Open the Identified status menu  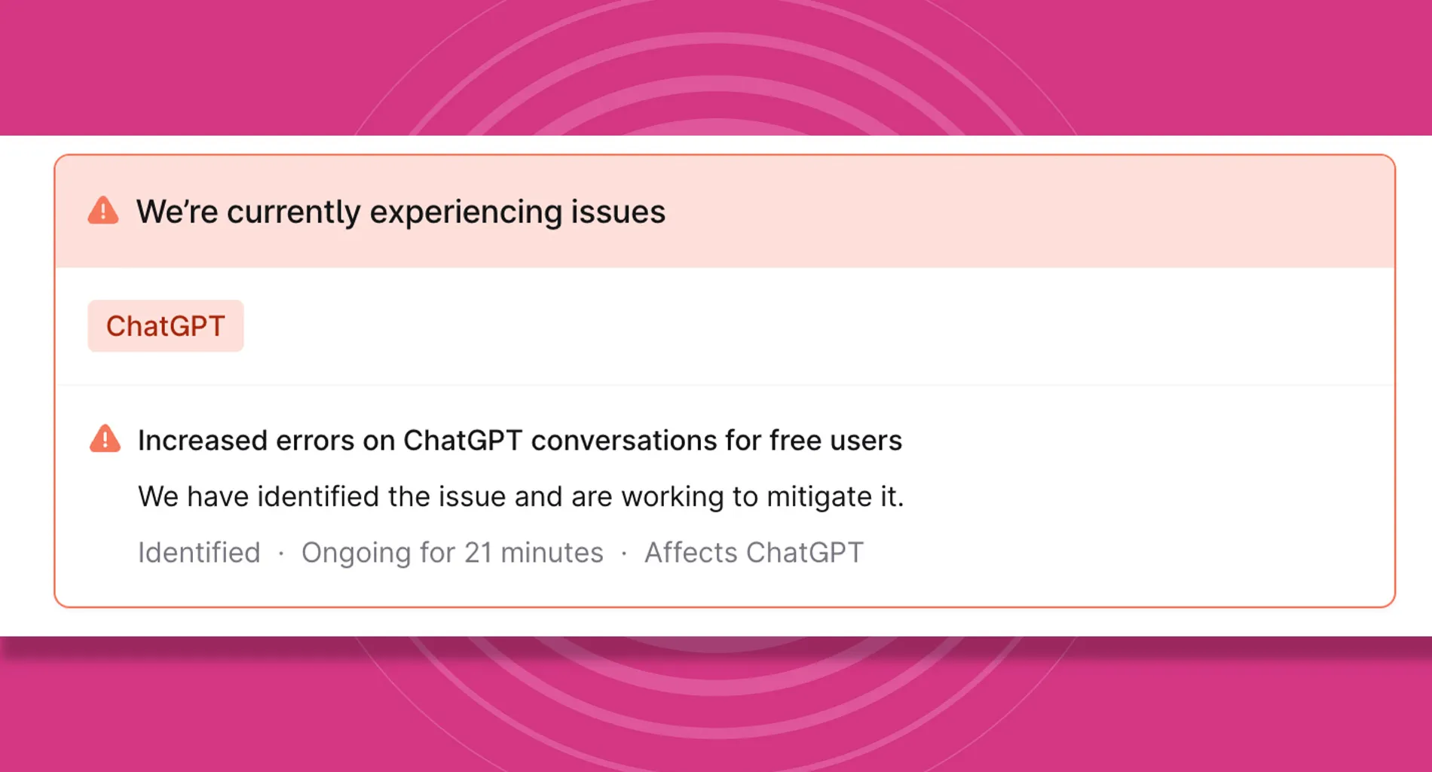pos(198,552)
